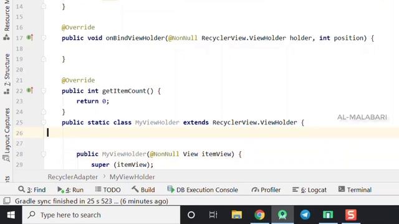
Task: Click the Type here to search box
Action: (x=101, y=215)
